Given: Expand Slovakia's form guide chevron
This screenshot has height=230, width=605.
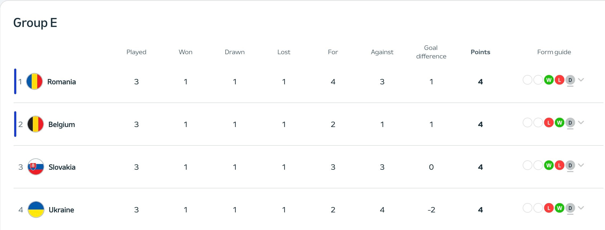Looking at the screenshot, I should point(581,165).
